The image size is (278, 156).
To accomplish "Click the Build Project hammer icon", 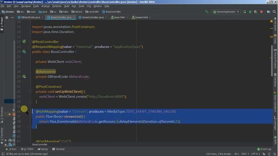I will point(207,12).
